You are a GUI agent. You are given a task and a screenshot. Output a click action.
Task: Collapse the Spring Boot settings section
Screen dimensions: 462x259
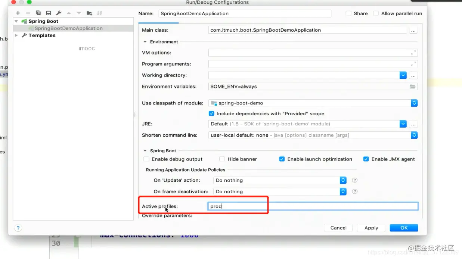pos(145,151)
